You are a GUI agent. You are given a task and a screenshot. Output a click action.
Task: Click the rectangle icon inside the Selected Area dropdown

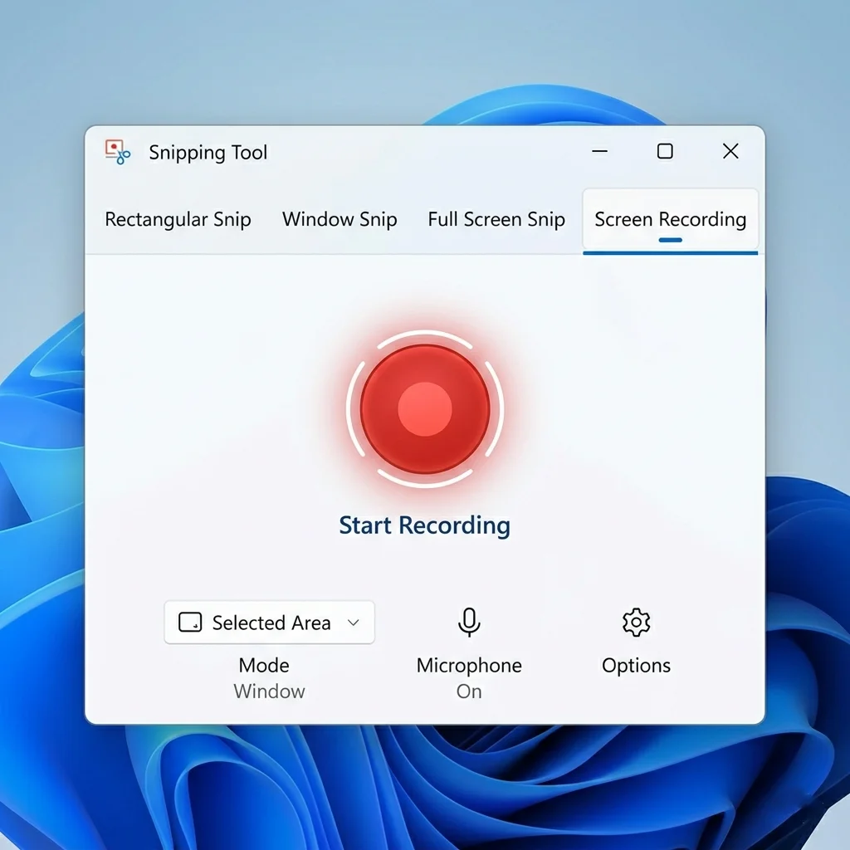189,622
